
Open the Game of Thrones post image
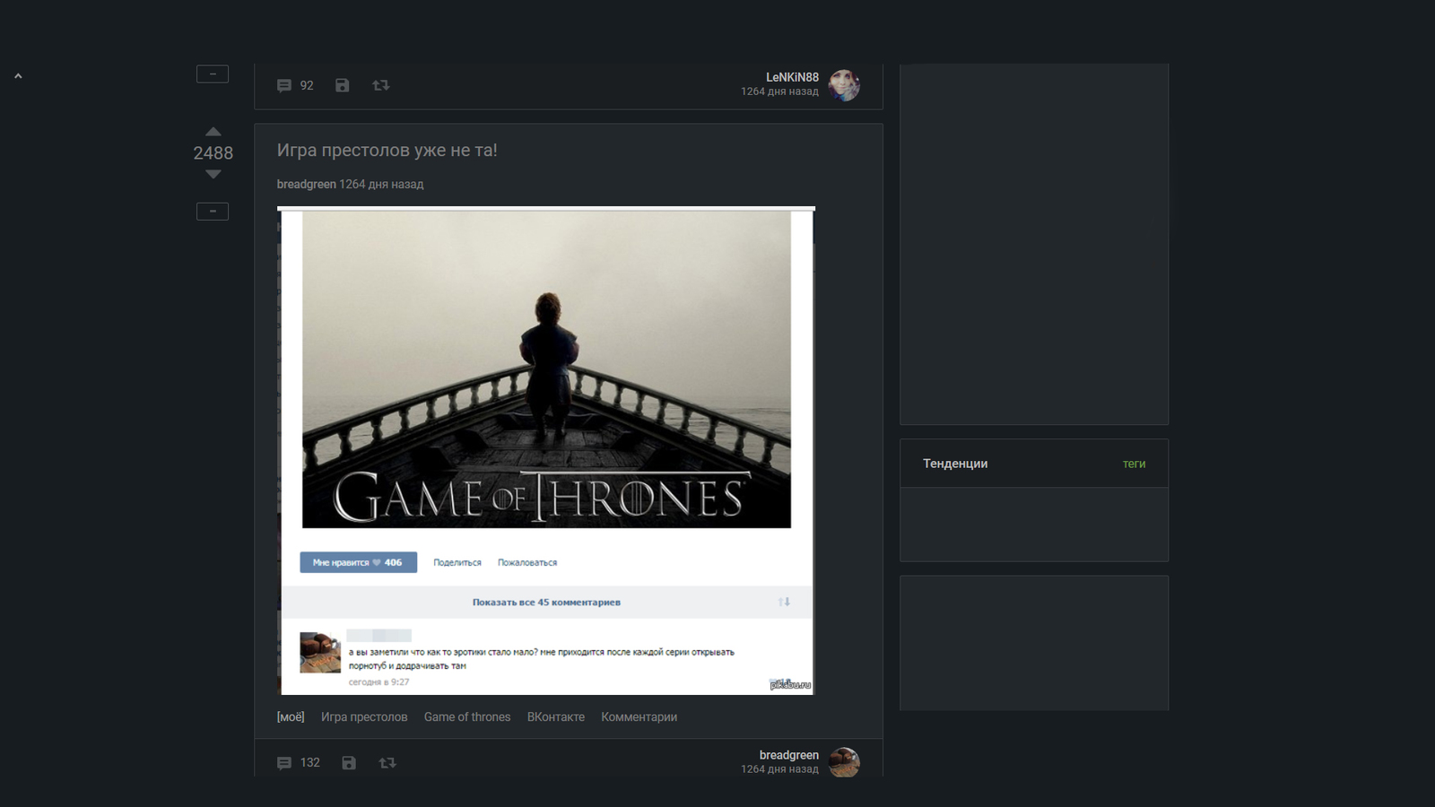pyautogui.click(x=546, y=451)
